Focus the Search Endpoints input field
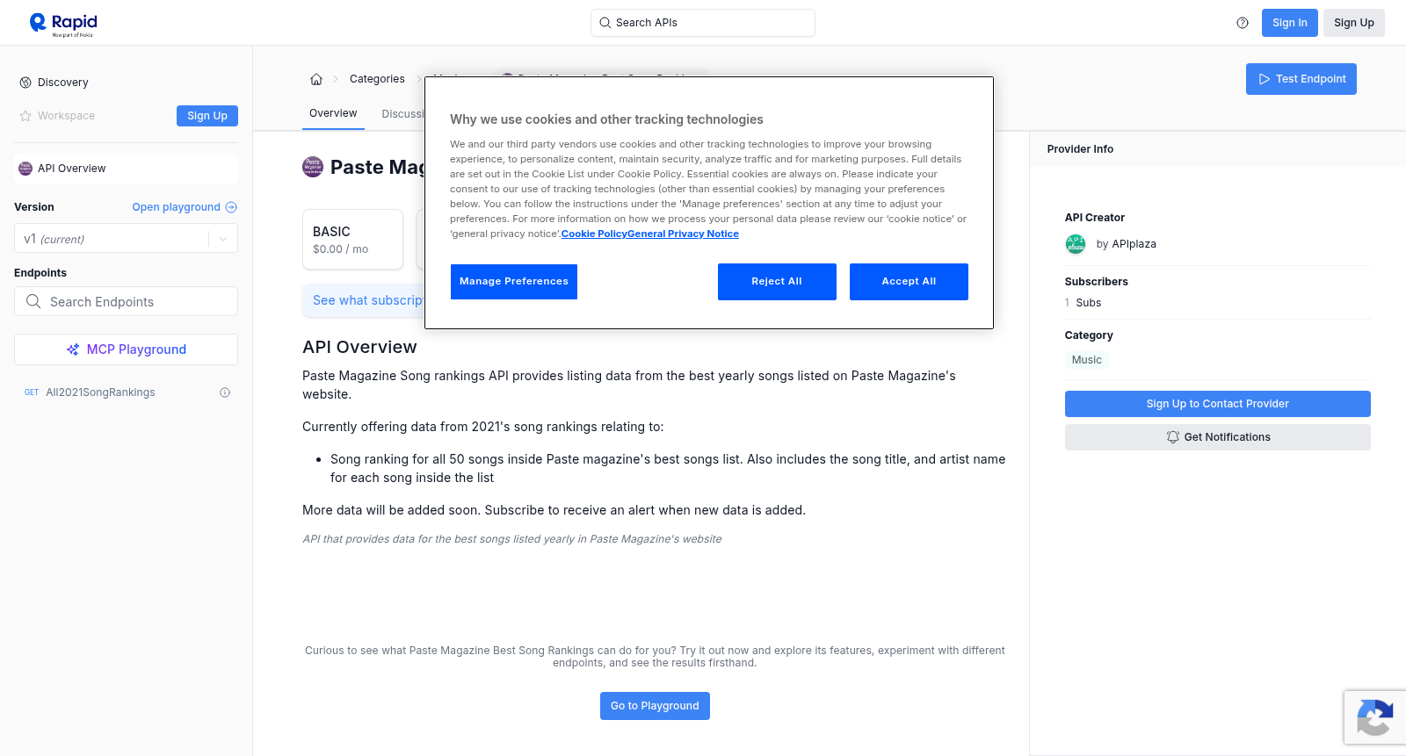This screenshot has width=1406, height=756. [x=126, y=301]
